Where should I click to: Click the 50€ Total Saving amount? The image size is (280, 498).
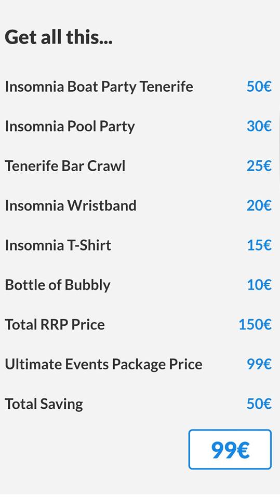259,404
